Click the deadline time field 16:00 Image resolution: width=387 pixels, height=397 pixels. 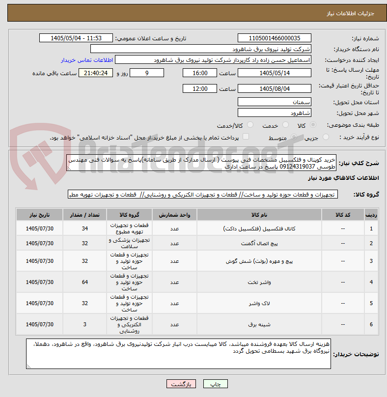(200, 73)
